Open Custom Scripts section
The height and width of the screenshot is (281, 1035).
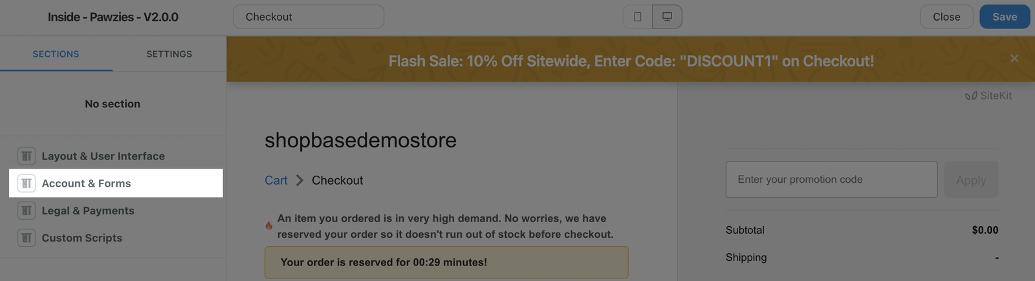click(x=82, y=238)
